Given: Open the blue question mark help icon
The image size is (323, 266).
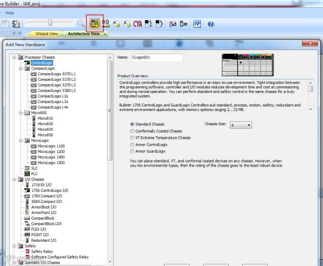Looking at the screenshot, I should (x=211, y=24).
